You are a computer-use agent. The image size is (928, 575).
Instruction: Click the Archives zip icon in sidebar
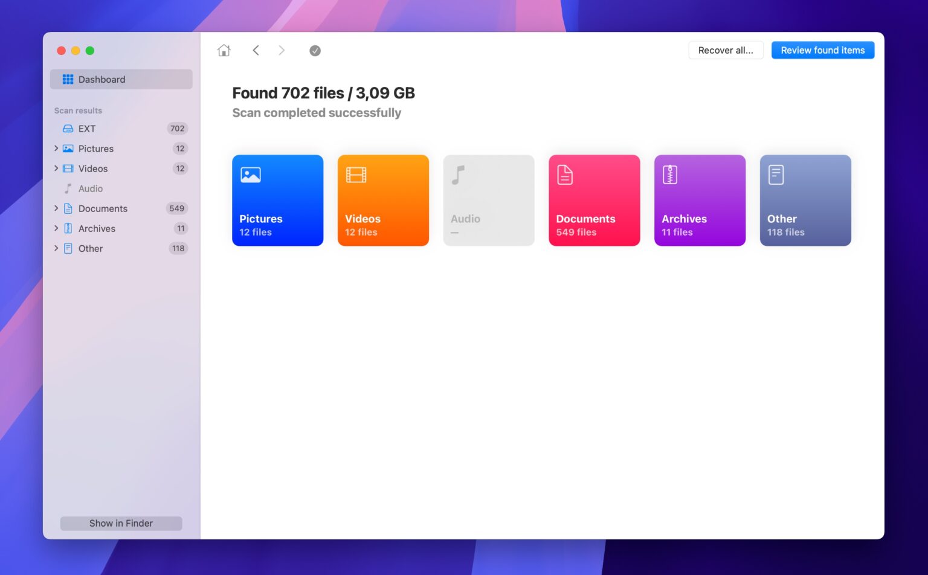pos(68,228)
